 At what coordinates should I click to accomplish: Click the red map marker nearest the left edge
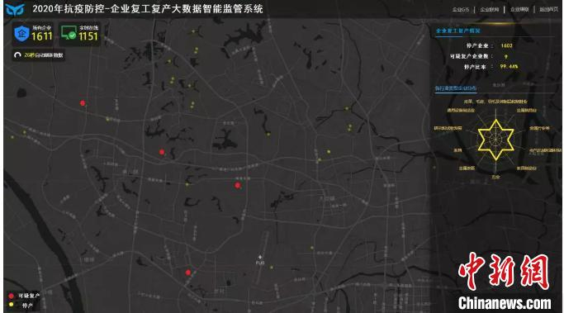pyautogui.click(x=83, y=103)
